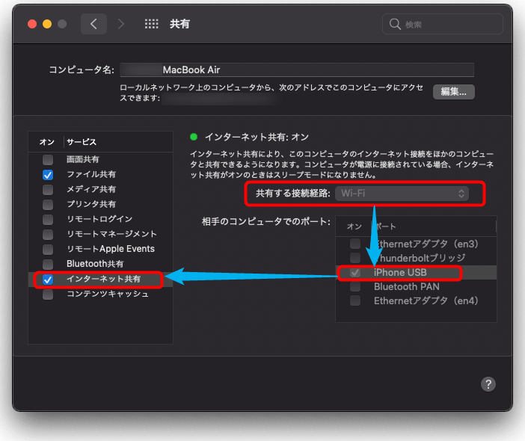Image resolution: width=525 pixels, height=441 pixels.
Task: Toggle the iPhone USB port checkbox
Action: pyautogui.click(x=355, y=273)
